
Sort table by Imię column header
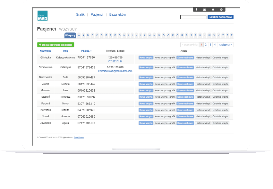65,51
